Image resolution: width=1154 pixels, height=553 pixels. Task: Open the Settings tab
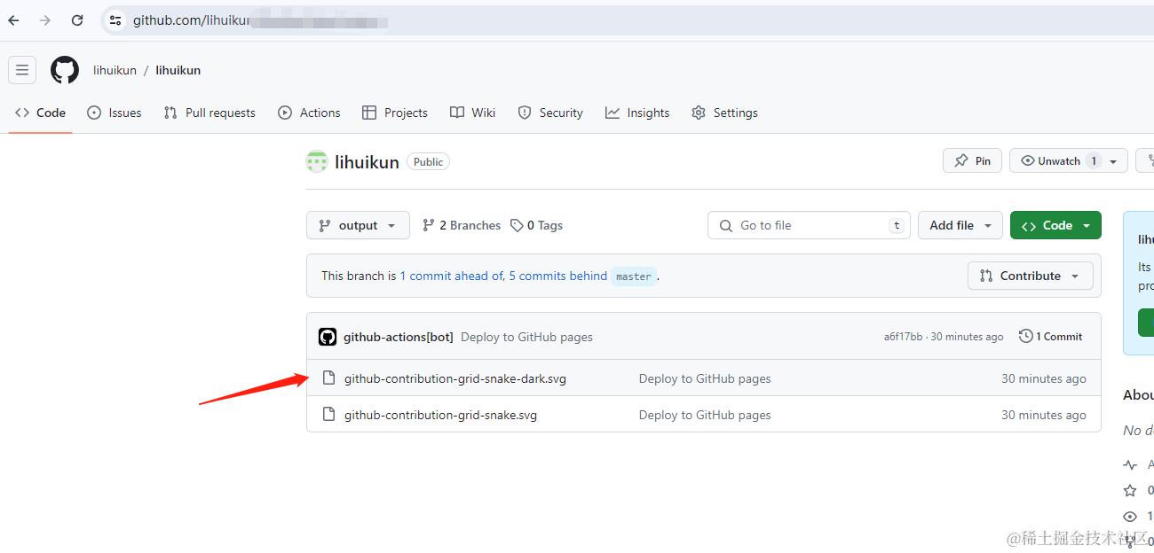click(x=724, y=113)
